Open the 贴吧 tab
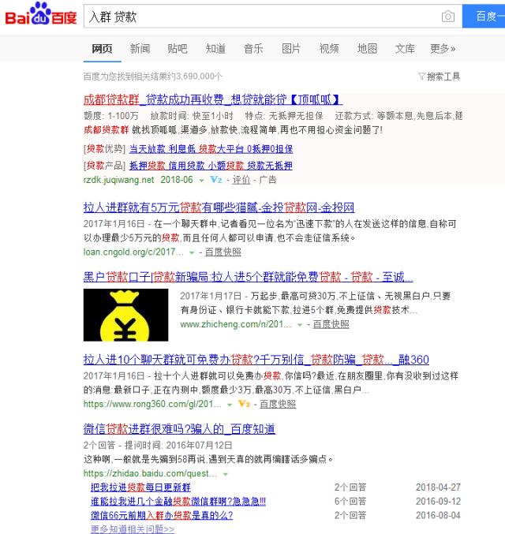 (178, 49)
